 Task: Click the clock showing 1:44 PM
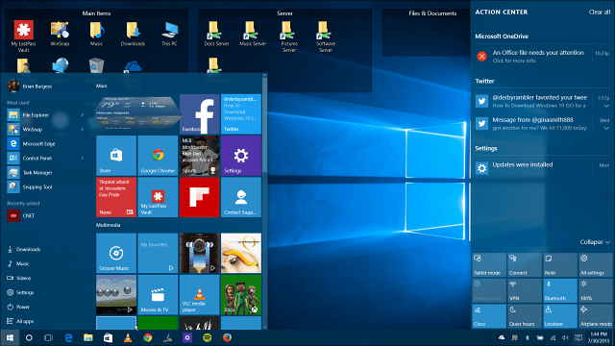(598, 337)
